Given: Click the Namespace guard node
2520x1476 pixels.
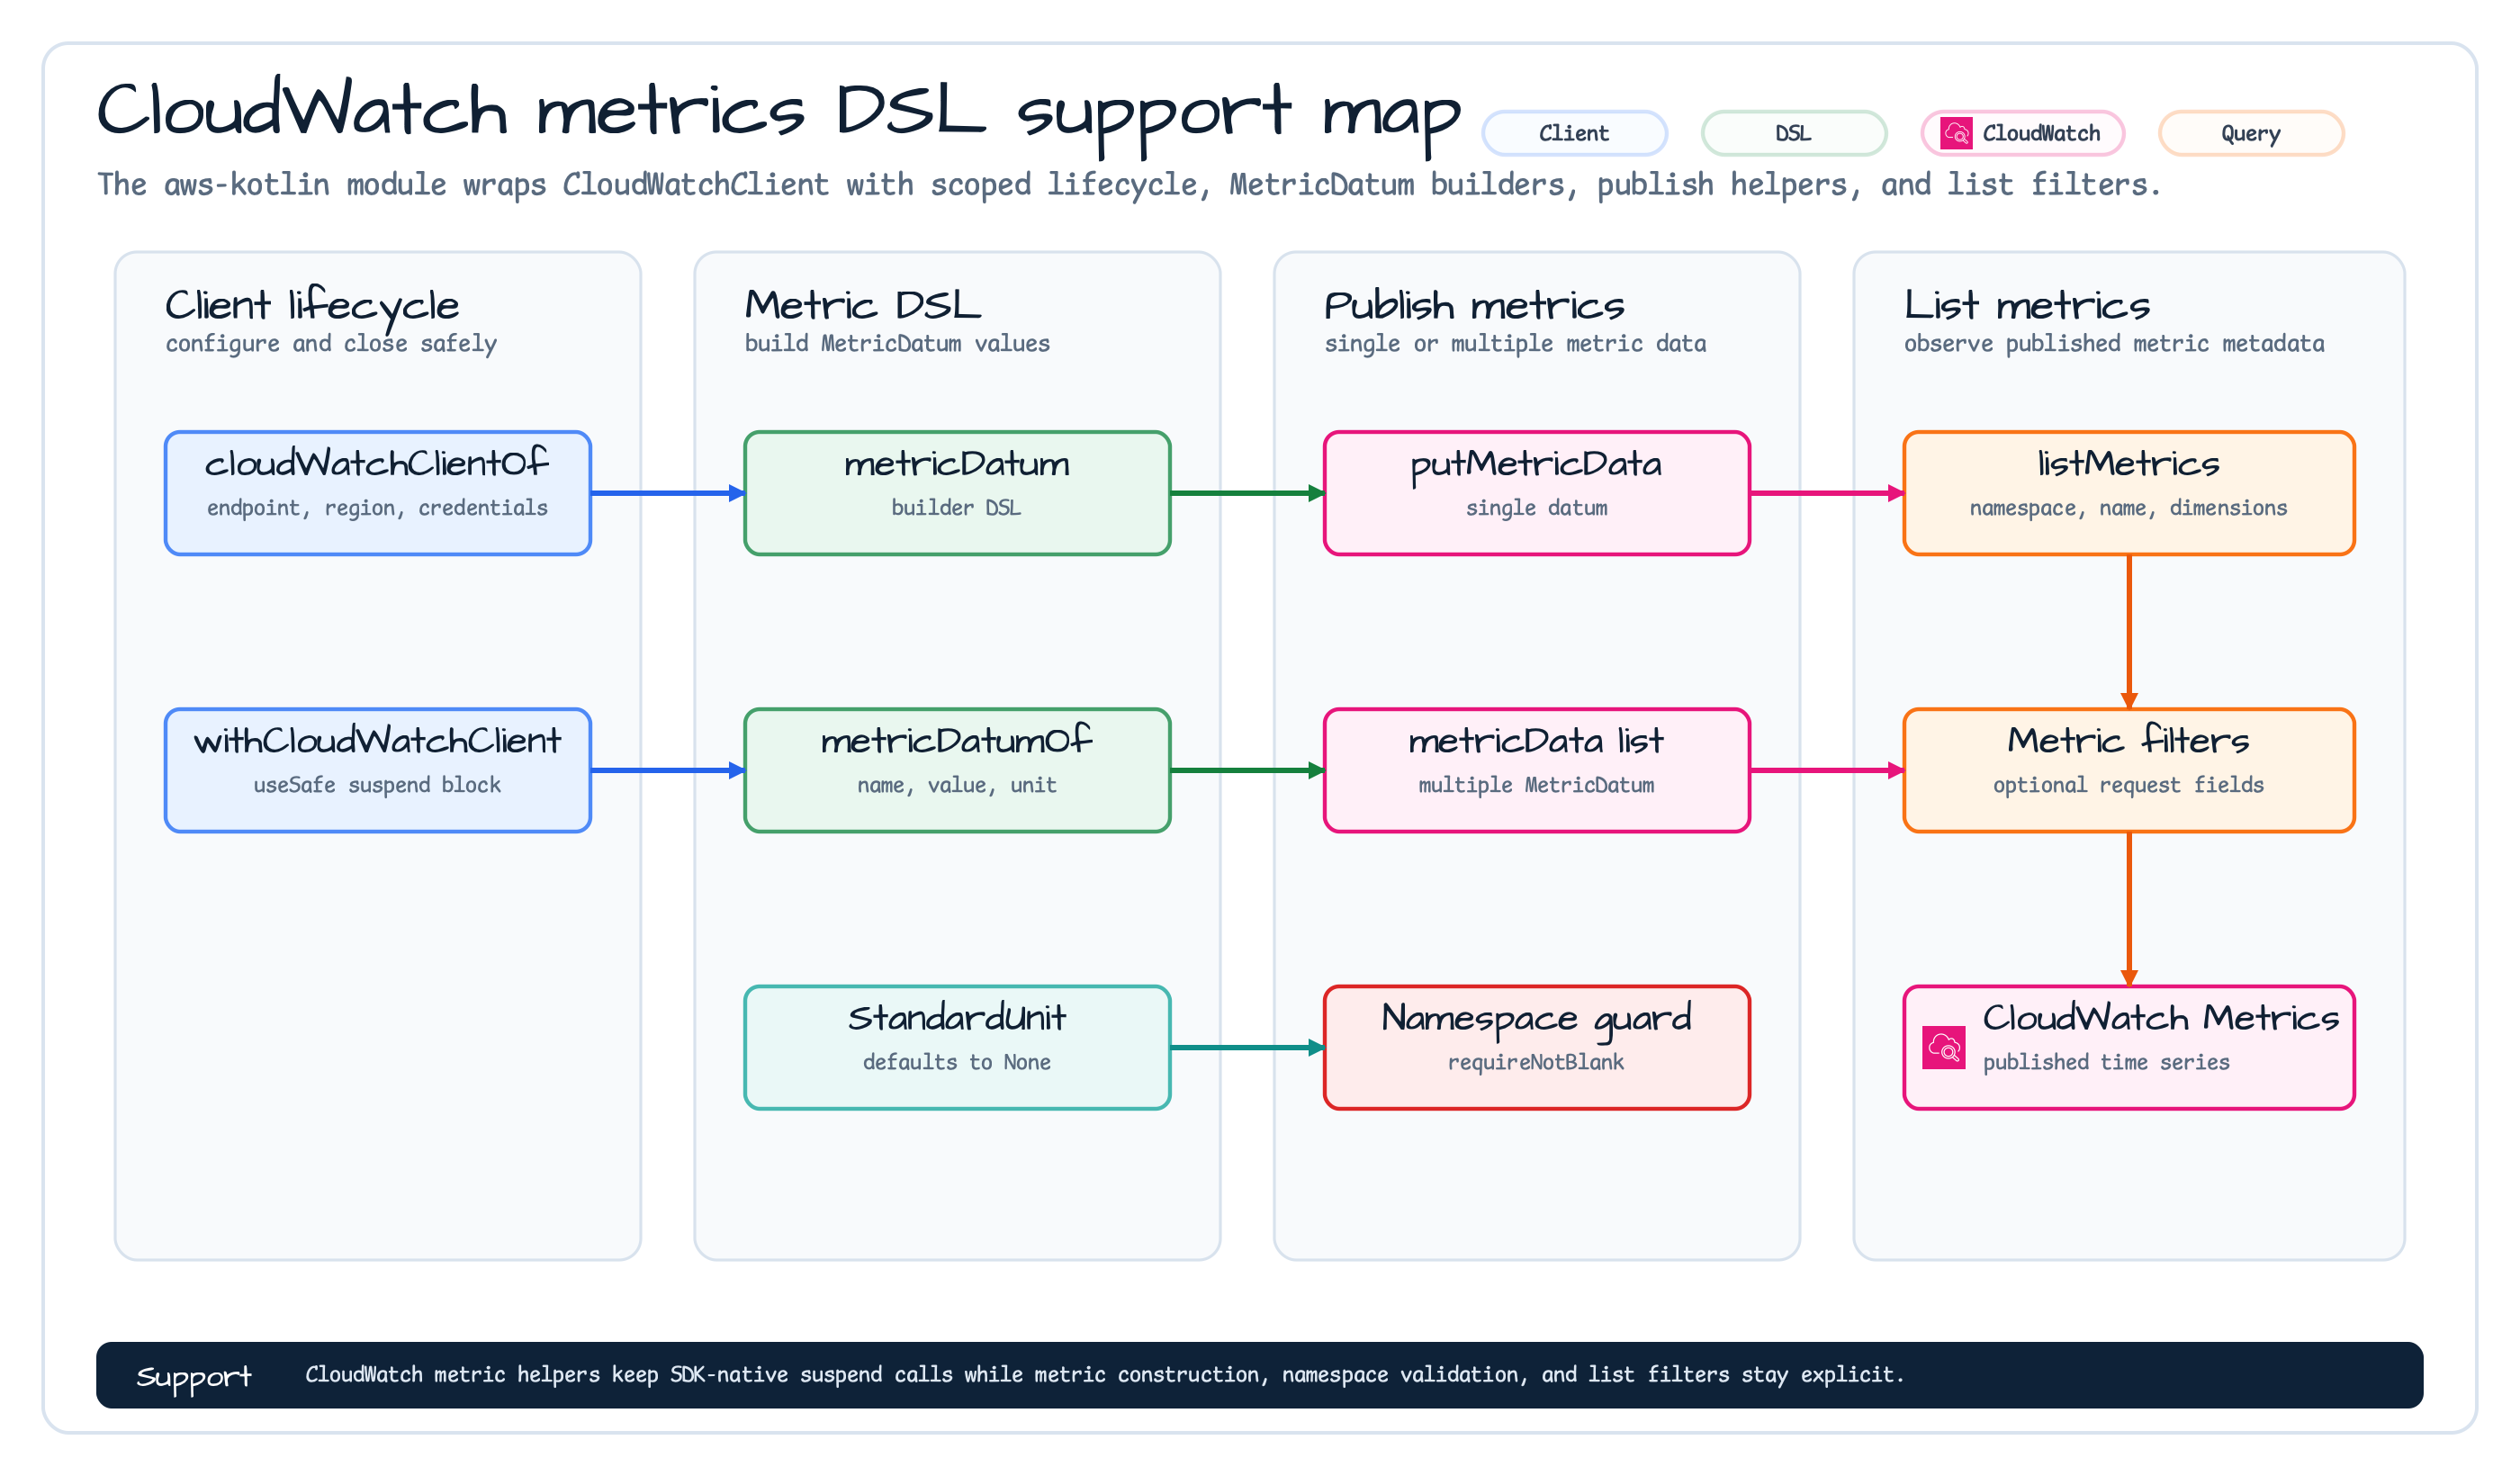Looking at the screenshot, I should pyautogui.click(x=1537, y=1047).
